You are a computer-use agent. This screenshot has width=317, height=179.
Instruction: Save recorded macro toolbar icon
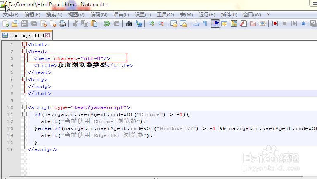click(x=313, y=23)
